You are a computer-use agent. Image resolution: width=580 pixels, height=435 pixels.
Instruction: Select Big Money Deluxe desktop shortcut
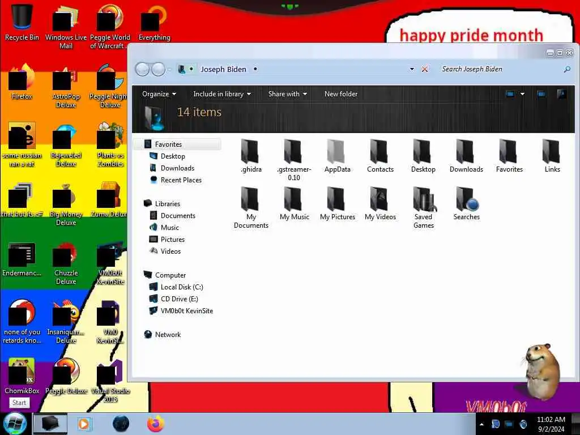66,204
